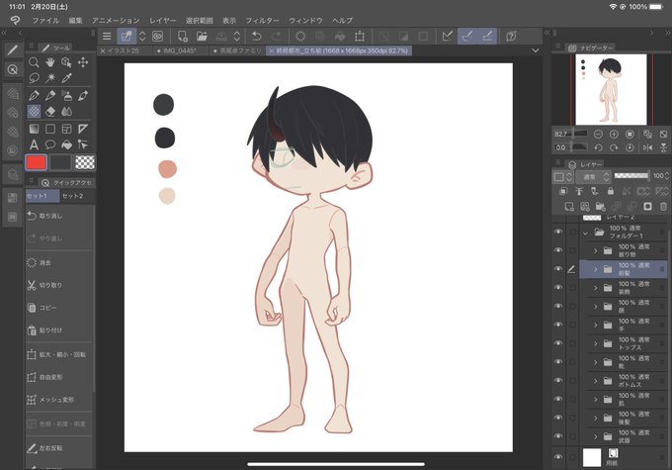Select the Hand move-canvas tool

(50, 62)
